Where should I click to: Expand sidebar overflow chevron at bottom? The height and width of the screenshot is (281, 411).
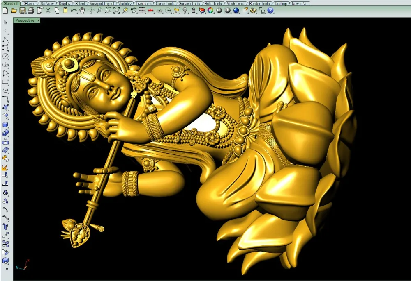(7, 269)
